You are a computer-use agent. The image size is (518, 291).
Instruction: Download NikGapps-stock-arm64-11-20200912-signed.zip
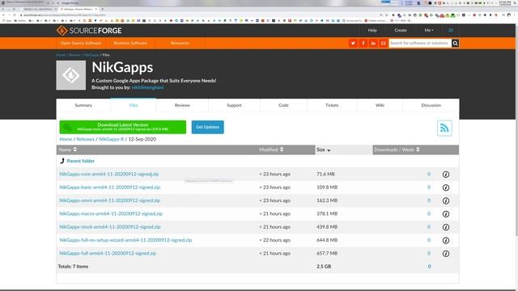click(x=110, y=226)
